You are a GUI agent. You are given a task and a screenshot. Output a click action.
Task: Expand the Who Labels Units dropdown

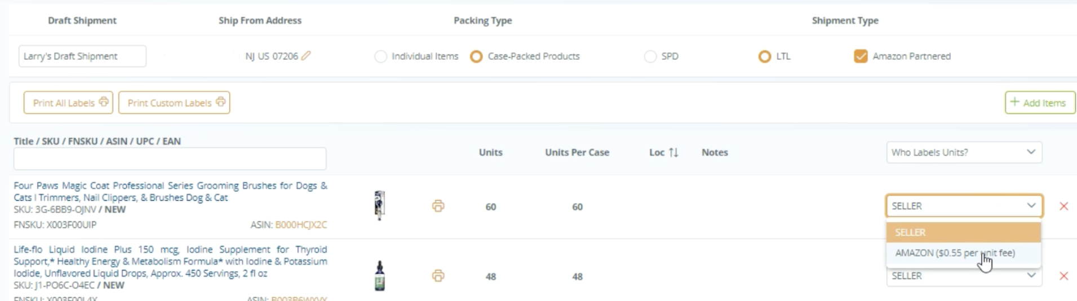964,152
